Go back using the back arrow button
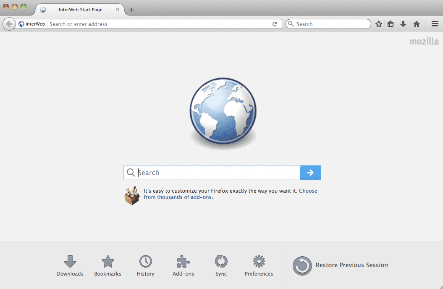Viewport: 443px width, 289px height. (9, 24)
